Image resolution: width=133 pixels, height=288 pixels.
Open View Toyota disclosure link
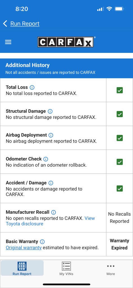(50, 221)
